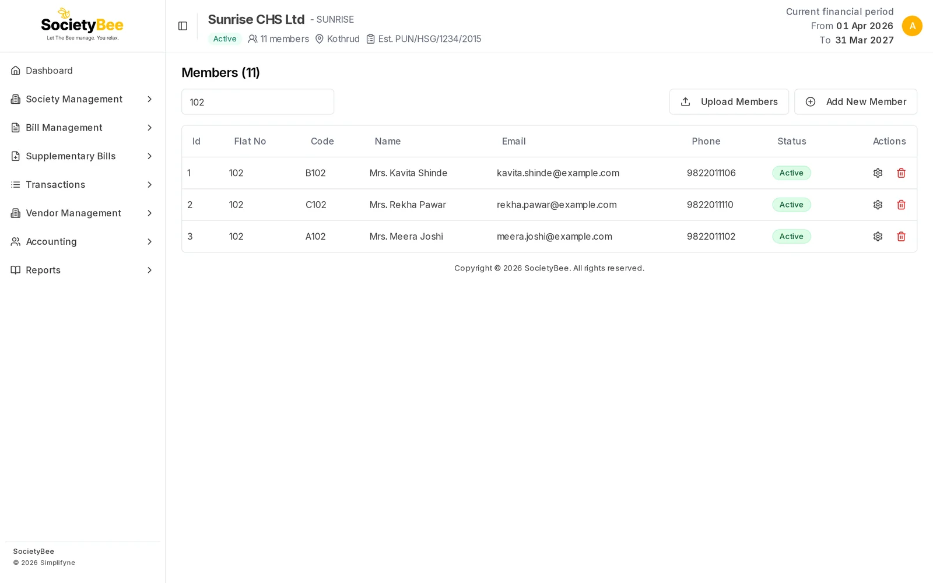This screenshot has width=933, height=583.
Task: Click the registration clipboard icon
Action: pyautogui.click(x=370, y=39)
